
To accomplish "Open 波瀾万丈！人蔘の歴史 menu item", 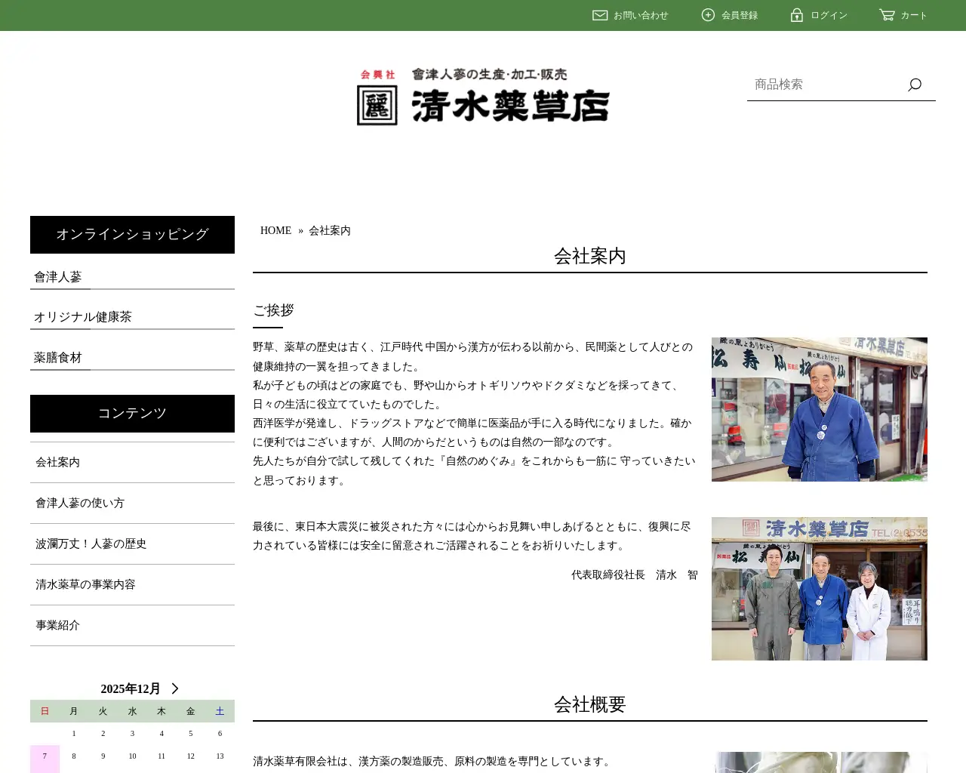I will pos(91,544).
